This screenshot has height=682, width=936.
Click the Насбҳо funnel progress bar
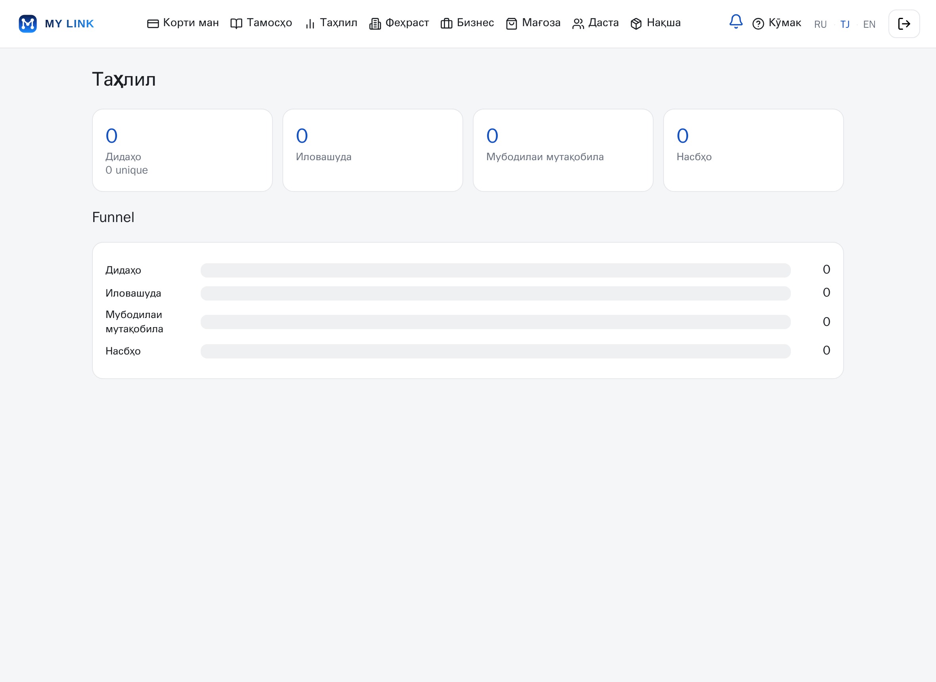coord(495,351)
